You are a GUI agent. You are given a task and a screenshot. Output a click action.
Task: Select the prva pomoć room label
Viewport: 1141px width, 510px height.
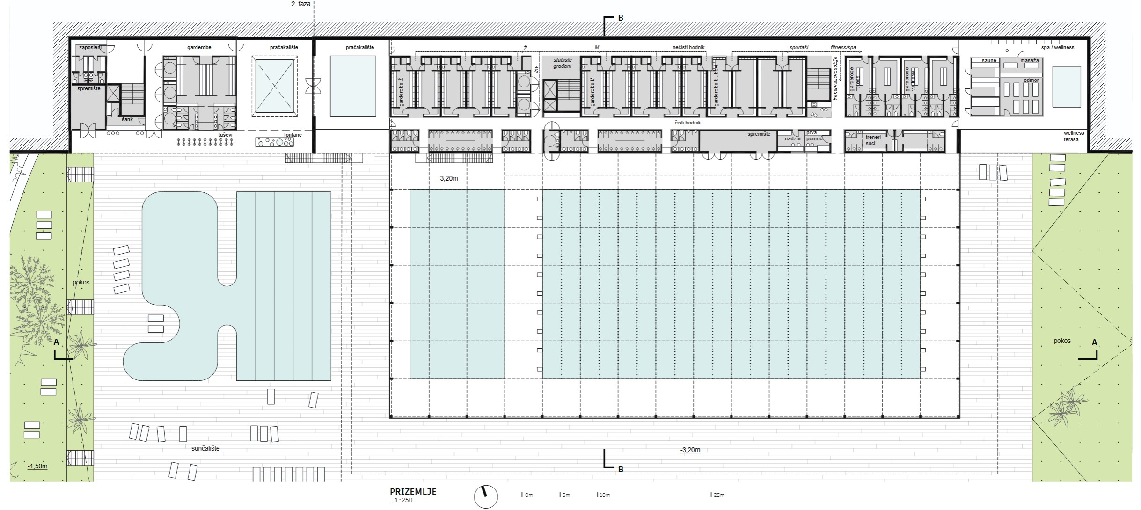coord(814,136)
